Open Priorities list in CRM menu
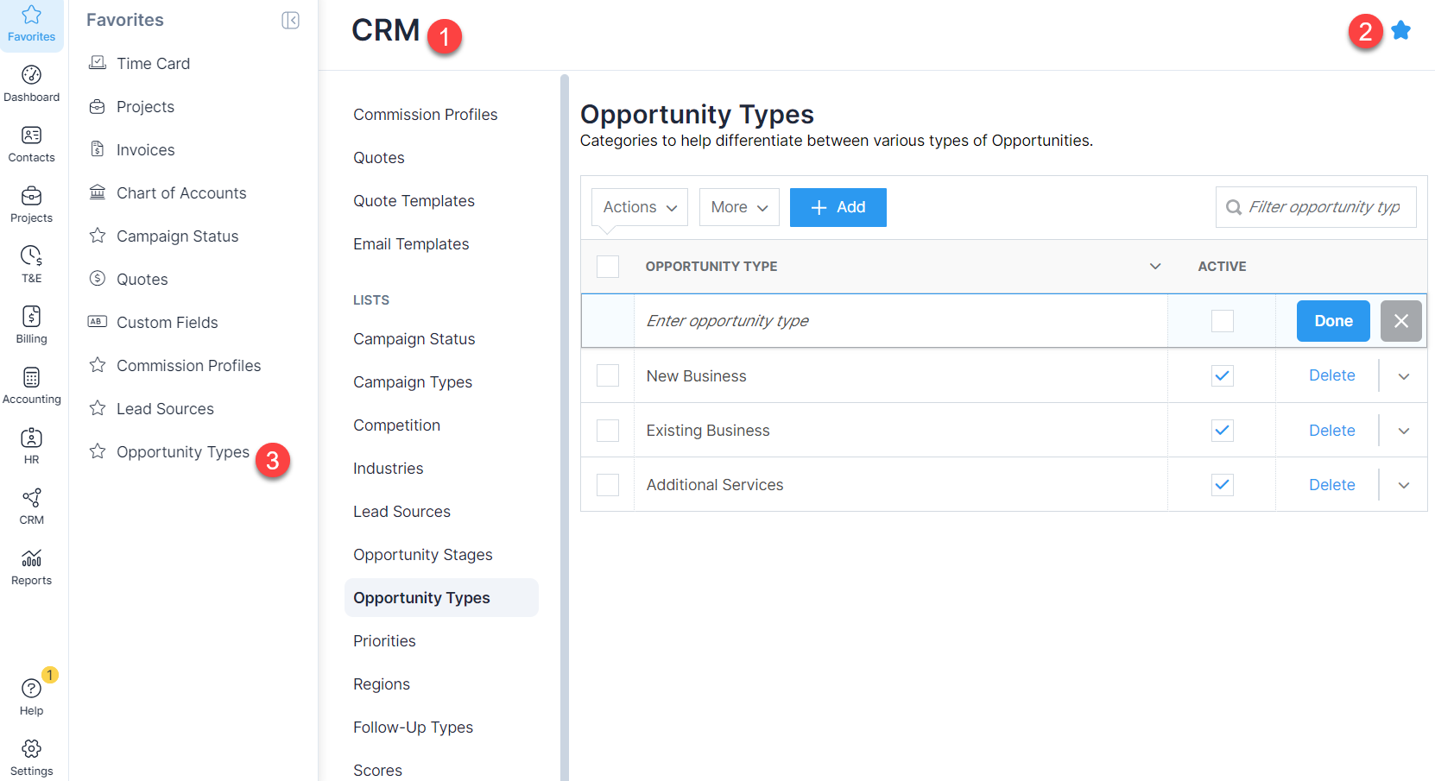The height and width of the screenshot is (781, 1435). coord(385,641)
